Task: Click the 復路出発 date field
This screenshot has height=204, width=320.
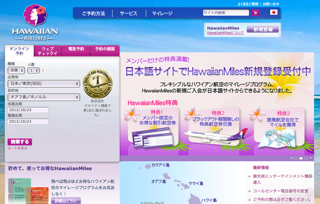Action: (28, 121)
